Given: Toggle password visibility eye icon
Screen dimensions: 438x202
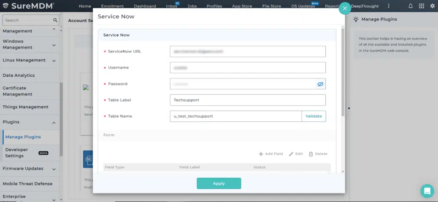Looking at the screenshot, I should [320, 84].
